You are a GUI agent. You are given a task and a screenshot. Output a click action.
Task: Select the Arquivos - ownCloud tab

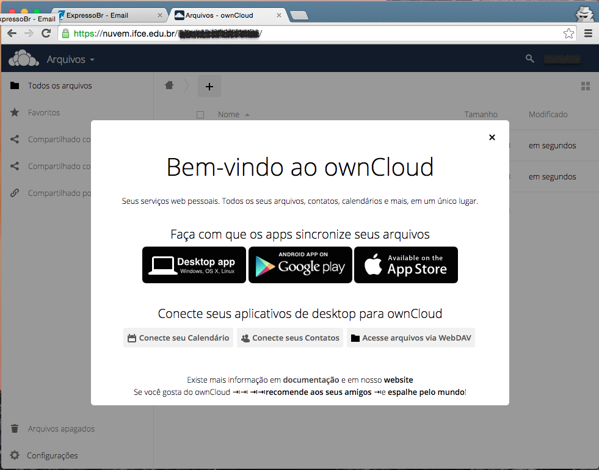coord(228,16)
